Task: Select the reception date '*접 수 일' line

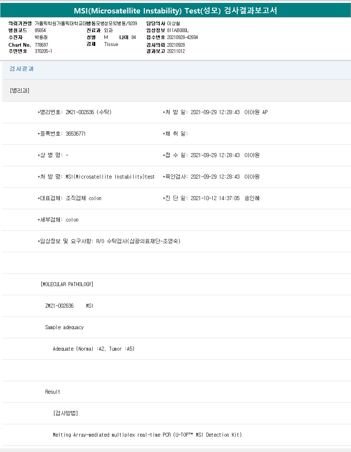Action: tap(211, 155)
